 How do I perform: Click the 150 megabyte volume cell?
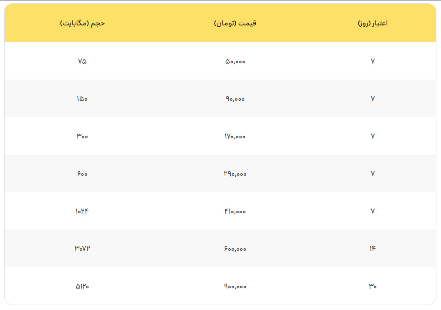[x=82, y=99]
